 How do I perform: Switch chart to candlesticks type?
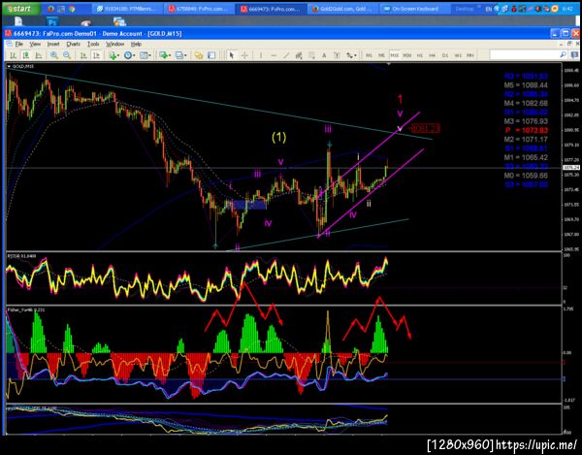25,55
